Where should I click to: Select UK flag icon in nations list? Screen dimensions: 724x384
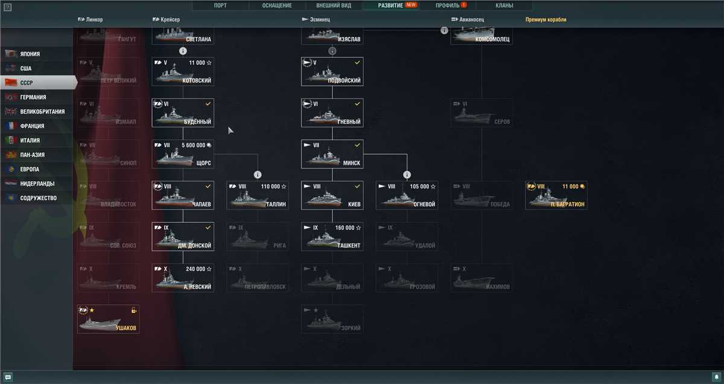pyautogui.click(x=10, y=112)
